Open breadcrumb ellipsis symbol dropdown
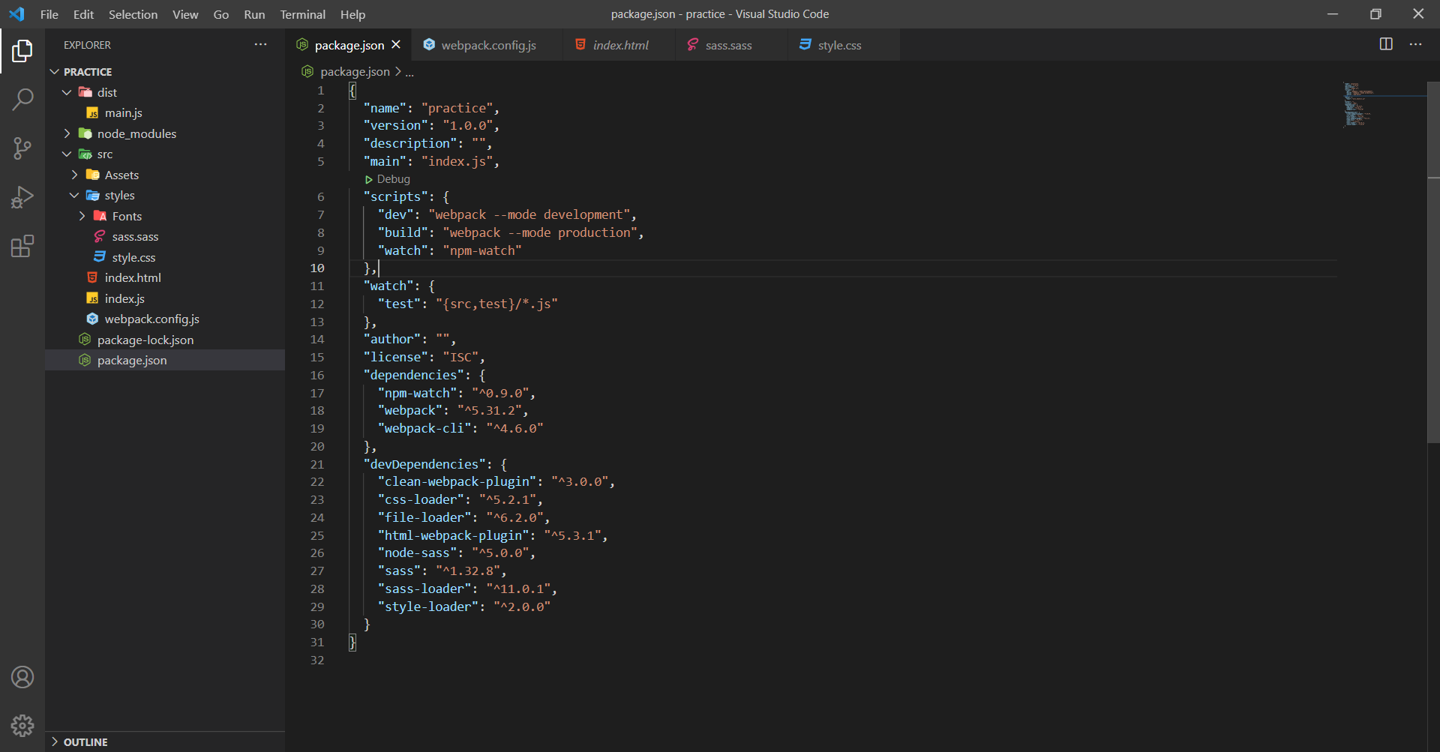This screenshot has height=752, width=1440. click(x=409, y=72)
